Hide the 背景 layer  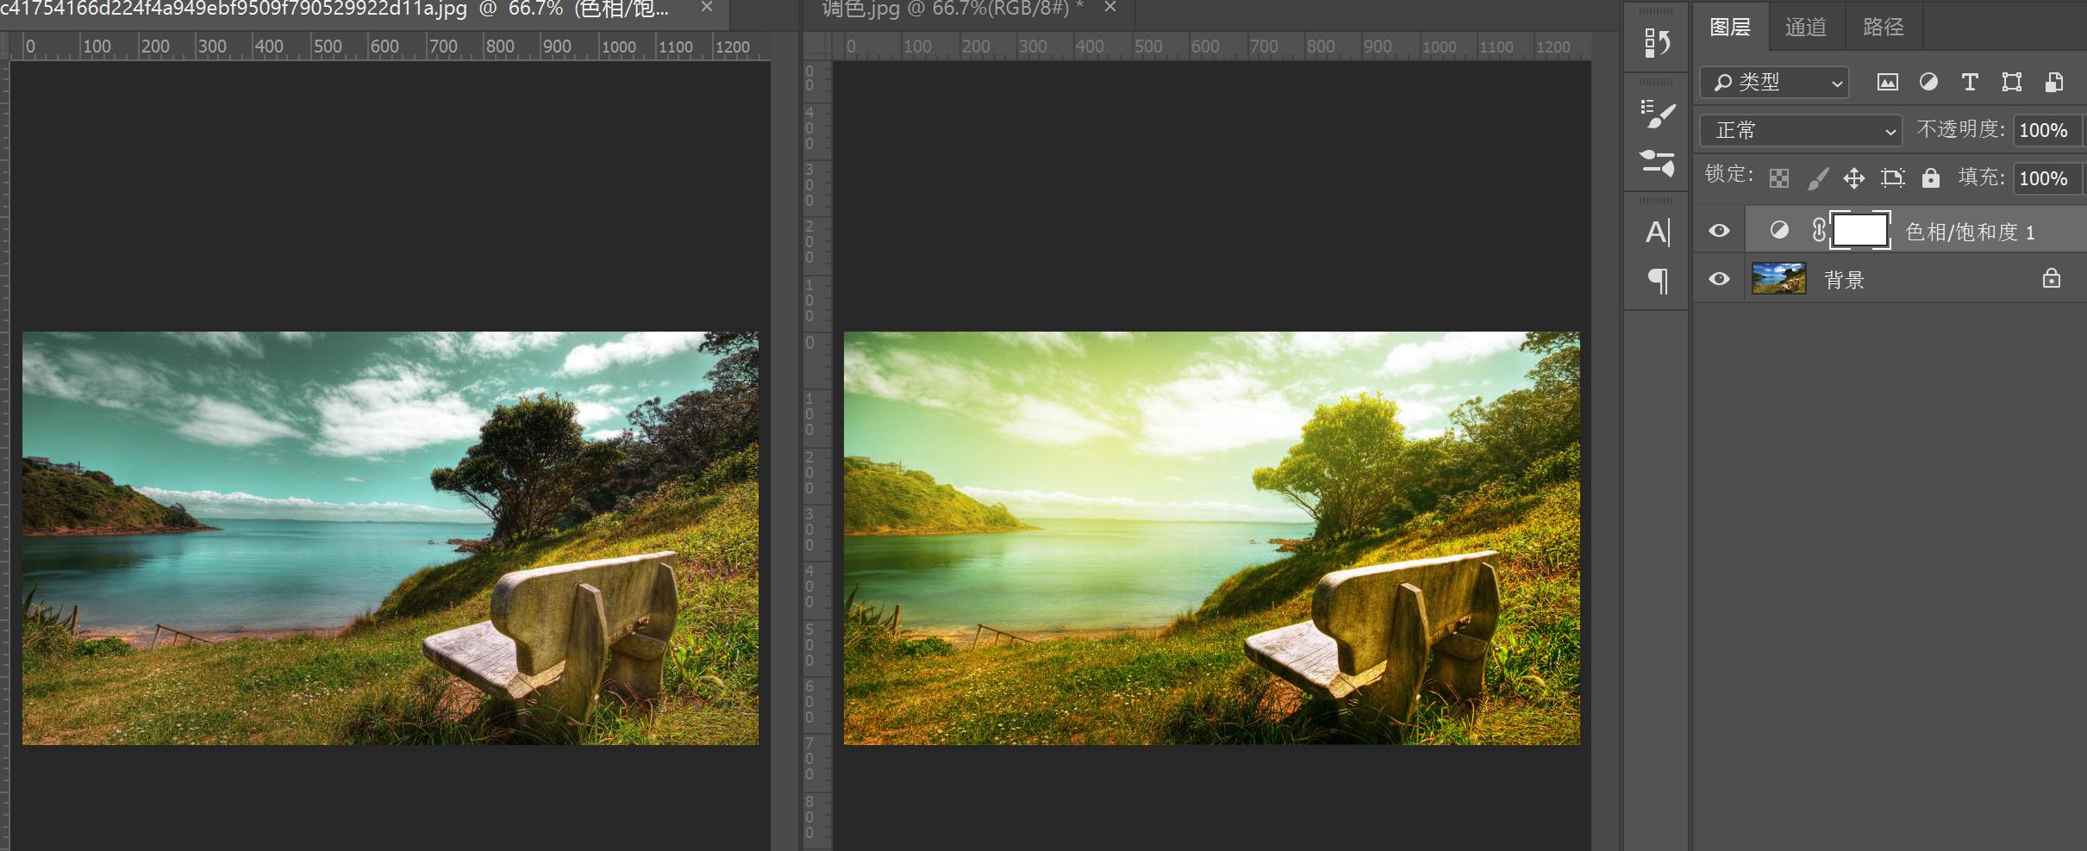click(1719, 279)
